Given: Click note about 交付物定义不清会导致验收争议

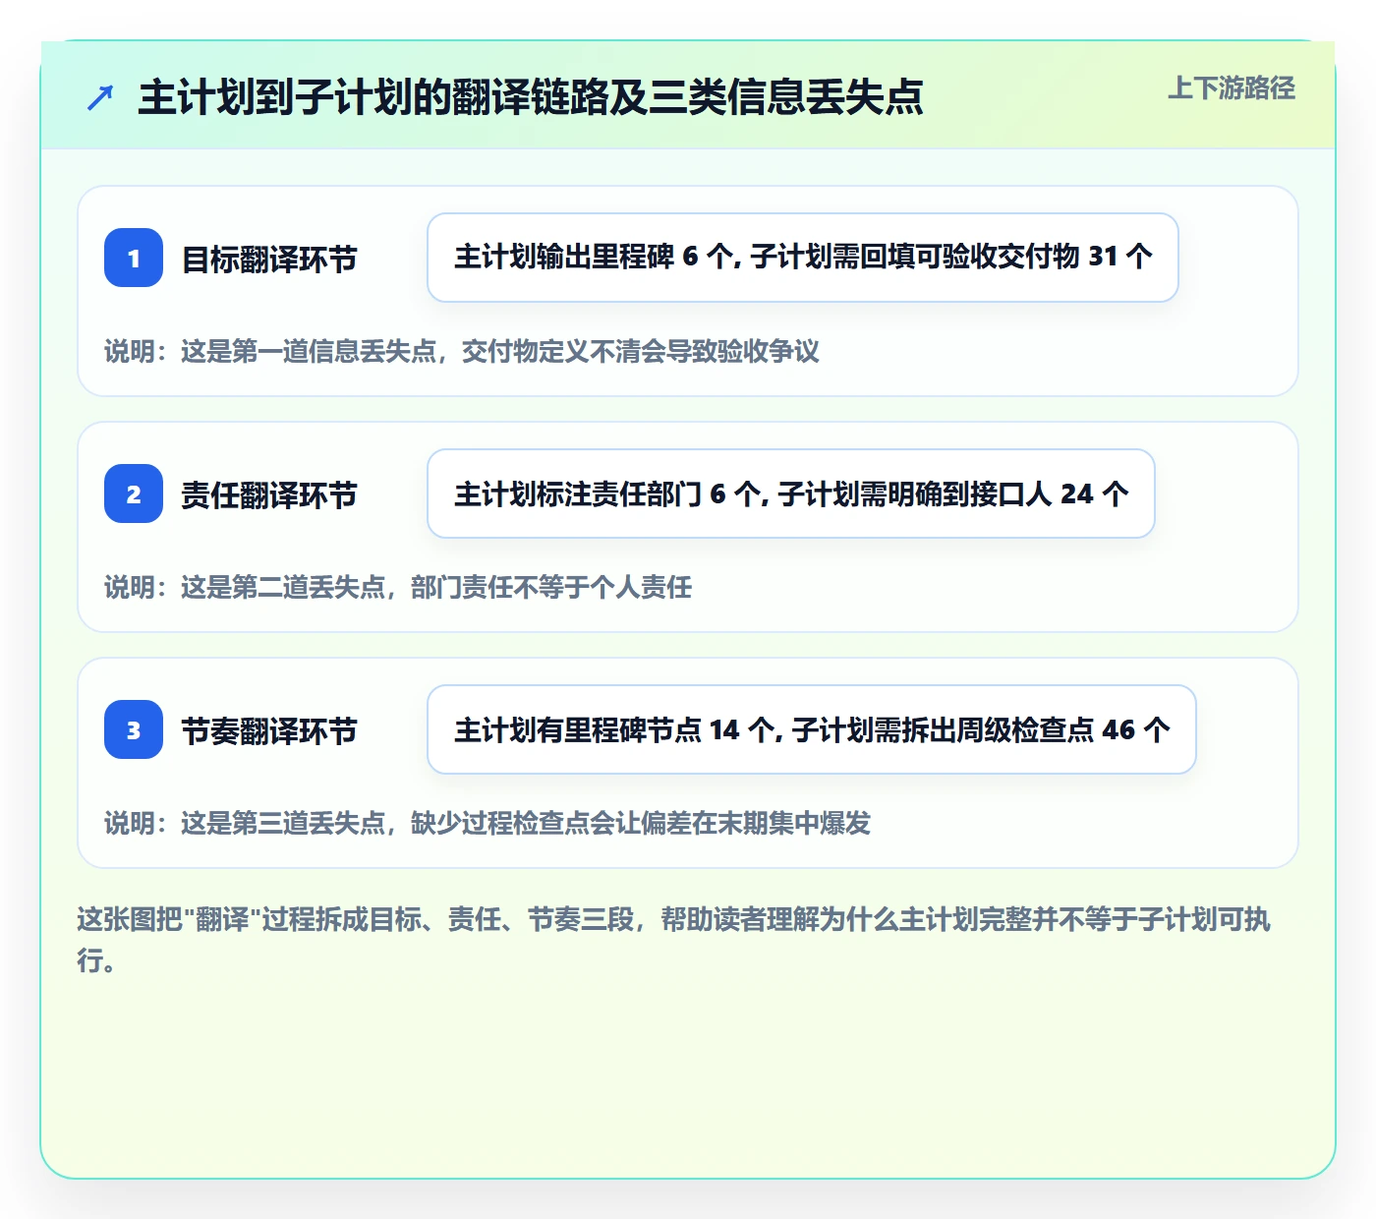Looking at the screenshot, I should click(x=462, y=351).
